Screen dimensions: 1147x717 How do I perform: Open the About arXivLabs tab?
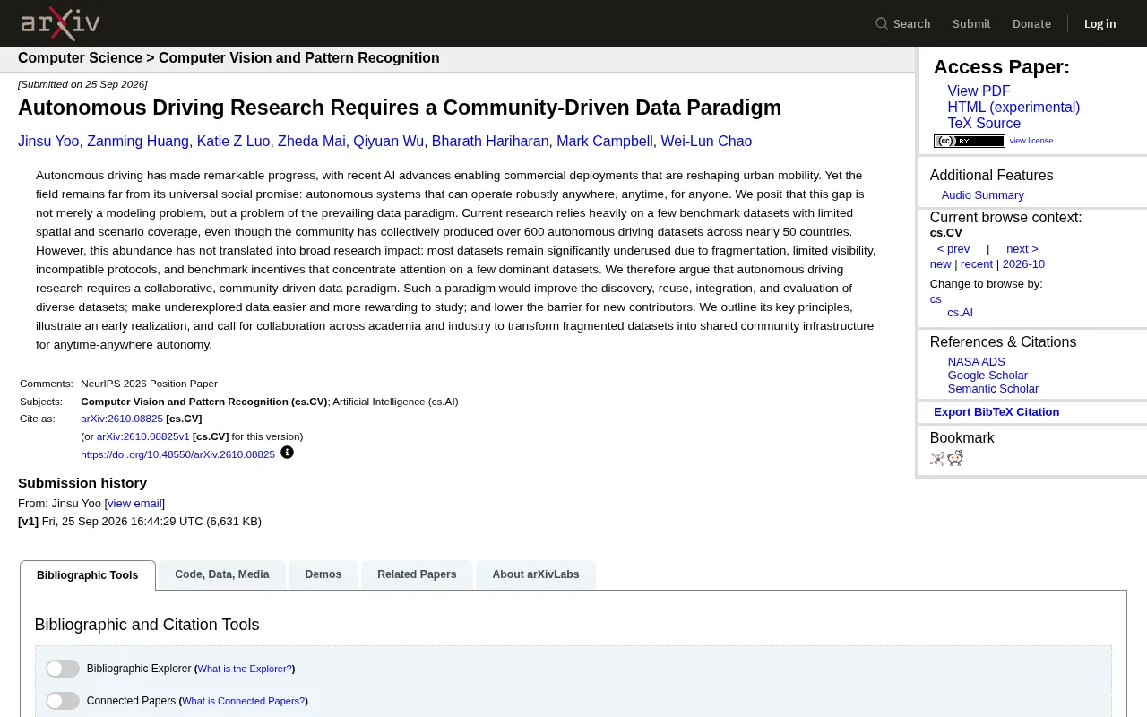pyautogui.click(x=536, y=574)
